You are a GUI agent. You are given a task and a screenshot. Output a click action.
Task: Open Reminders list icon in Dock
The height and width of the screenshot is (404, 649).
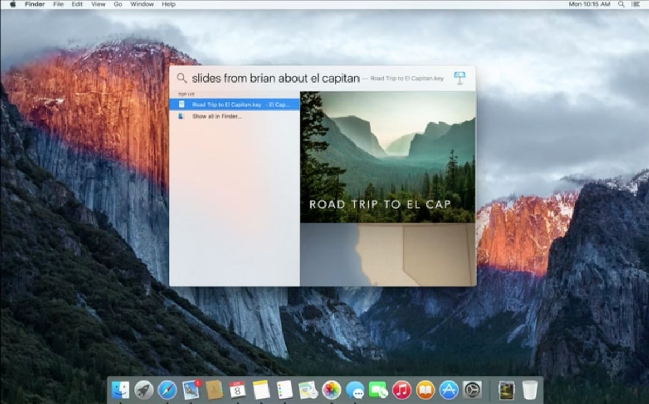[x=284, y=389]
